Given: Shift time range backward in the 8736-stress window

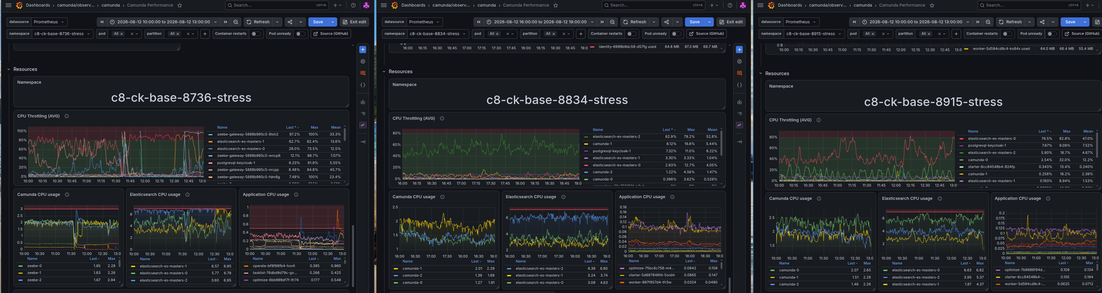Looking at the screenshot, I should click(x=102, y=22).
